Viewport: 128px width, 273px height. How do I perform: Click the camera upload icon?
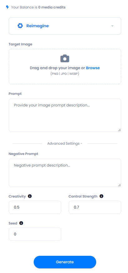[65, 59]
